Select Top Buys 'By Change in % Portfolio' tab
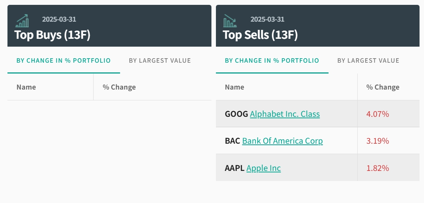424x203 pixels. point(64,60)
